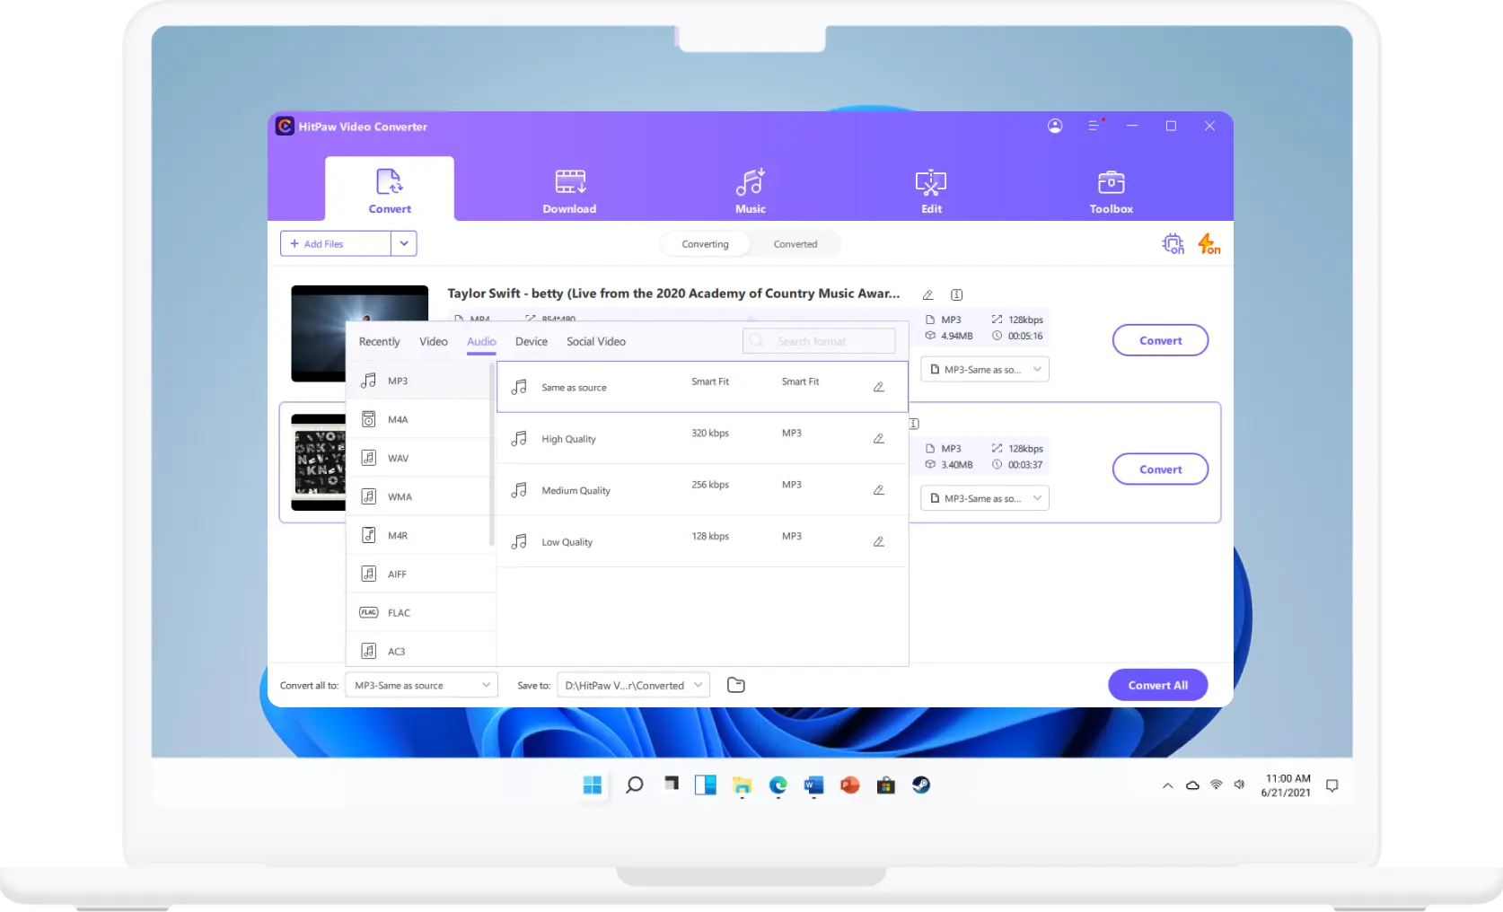1503x912 pixels.
Task: Open PowerPoint from the taskbar
Action: [849, 785]
